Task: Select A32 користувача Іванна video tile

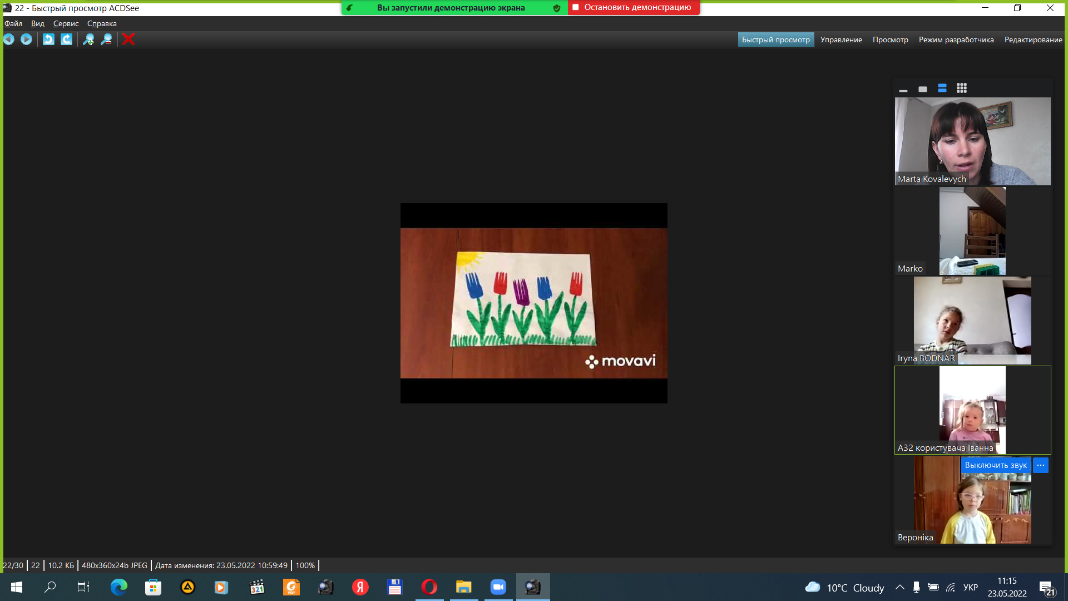Action: (x=973, y=410)
